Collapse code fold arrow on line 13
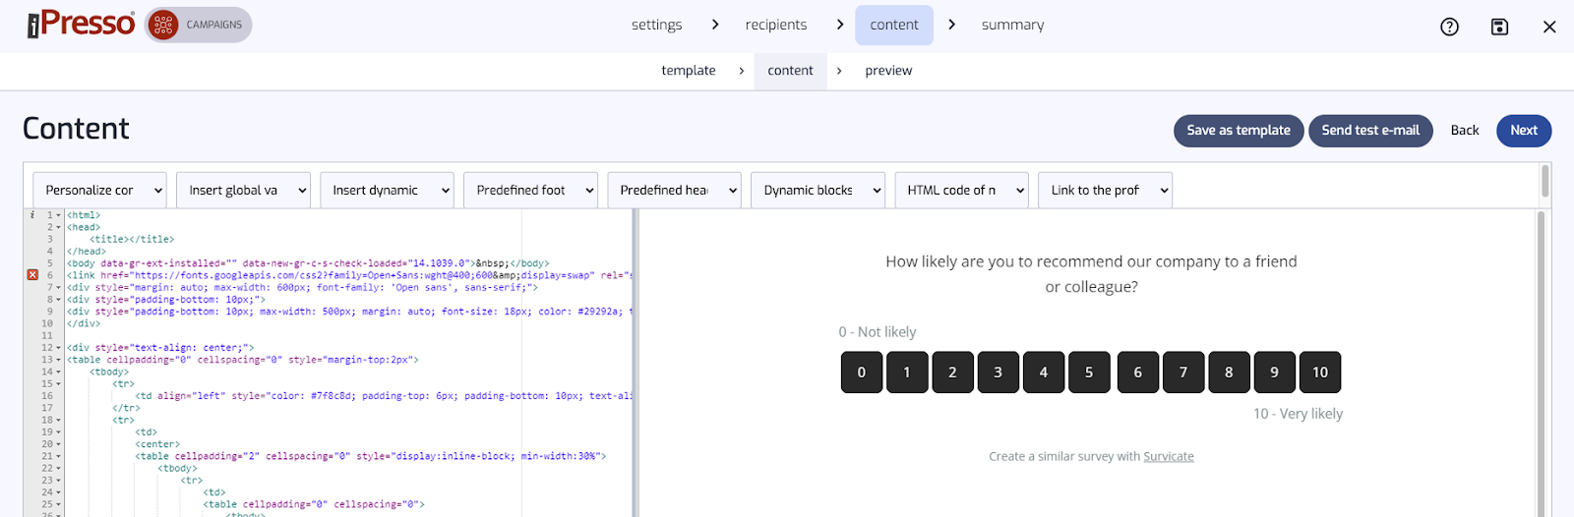Viewport: 1574px width, 517px height. [x=59, y=360]
